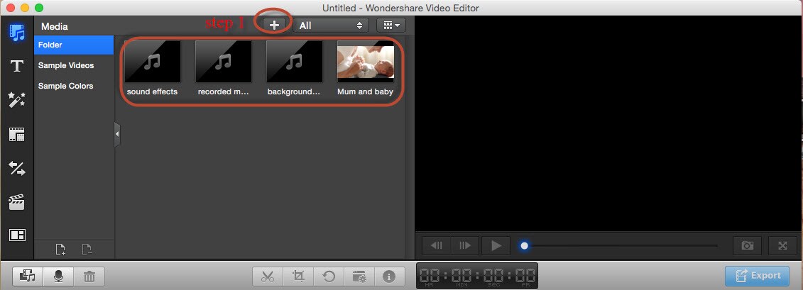Open the All media filter dropdown

pos(331,25)
